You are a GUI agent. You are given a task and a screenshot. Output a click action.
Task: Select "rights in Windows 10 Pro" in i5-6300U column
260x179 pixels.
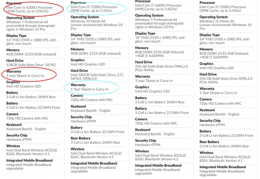(x=26, y=30)
